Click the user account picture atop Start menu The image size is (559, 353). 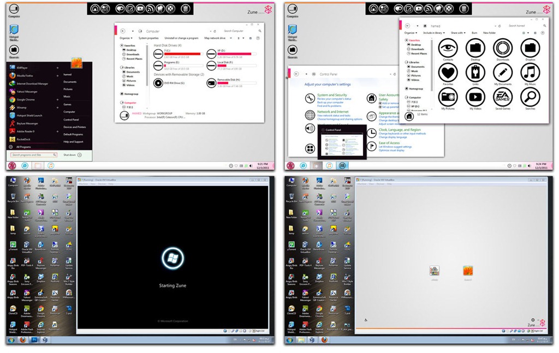pyautogui.click(x=76, y=63)
